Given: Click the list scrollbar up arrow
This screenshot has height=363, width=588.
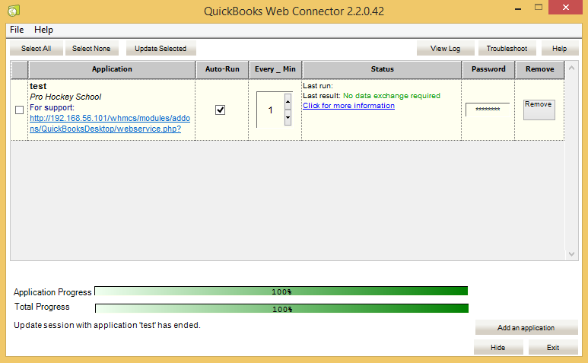Looking at the screenshot, I should click(571, 68).
